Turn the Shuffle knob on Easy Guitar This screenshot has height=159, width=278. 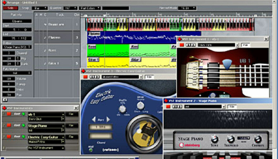coord(122,108)
